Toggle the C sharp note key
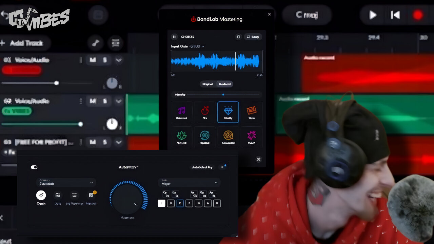The image size is (434, 244). point(166,194)
